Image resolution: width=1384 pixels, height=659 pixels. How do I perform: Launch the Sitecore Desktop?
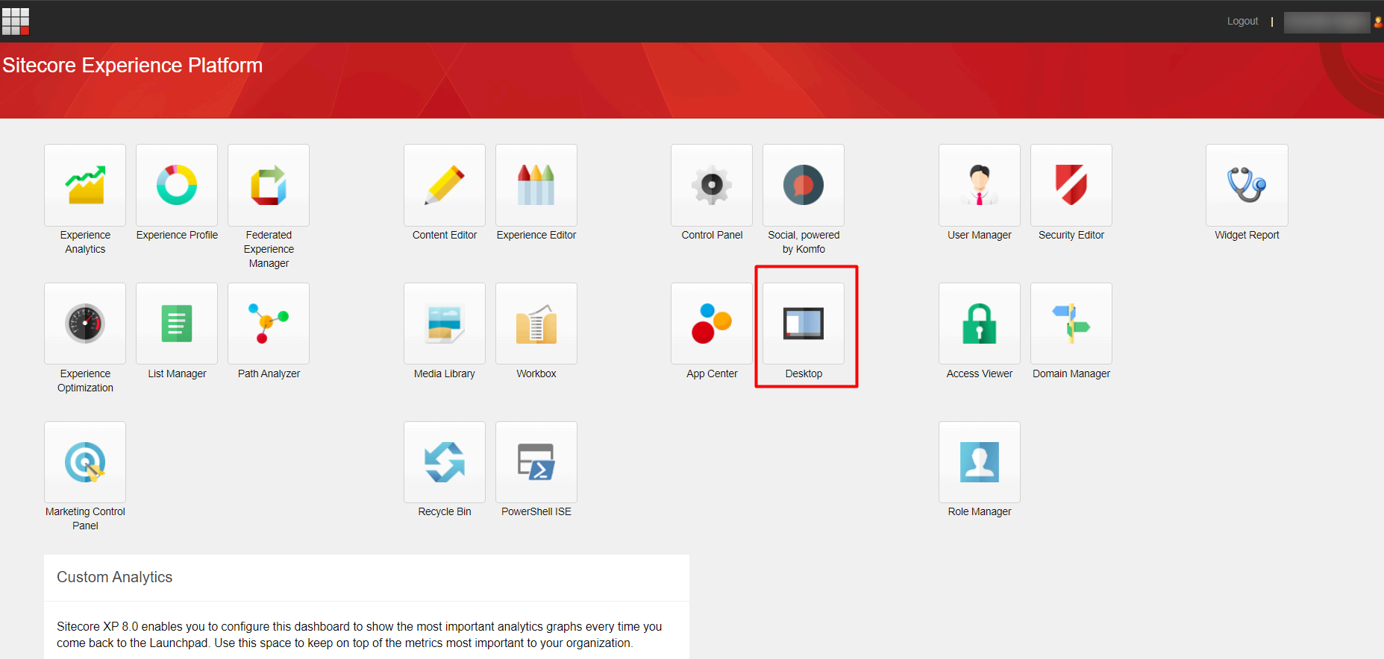click(x=804, y=324)
